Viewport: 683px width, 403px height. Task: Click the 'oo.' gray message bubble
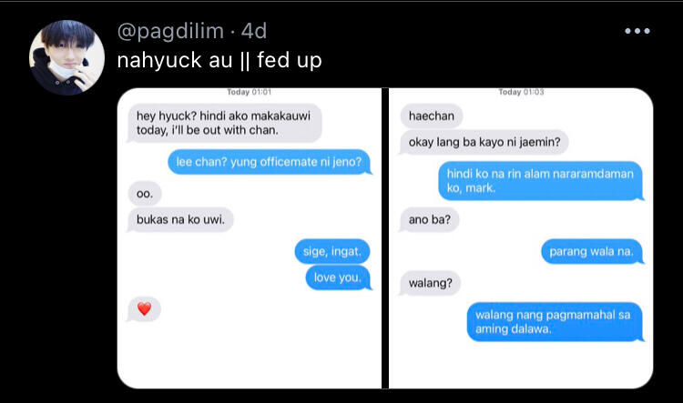click(145, 194)
